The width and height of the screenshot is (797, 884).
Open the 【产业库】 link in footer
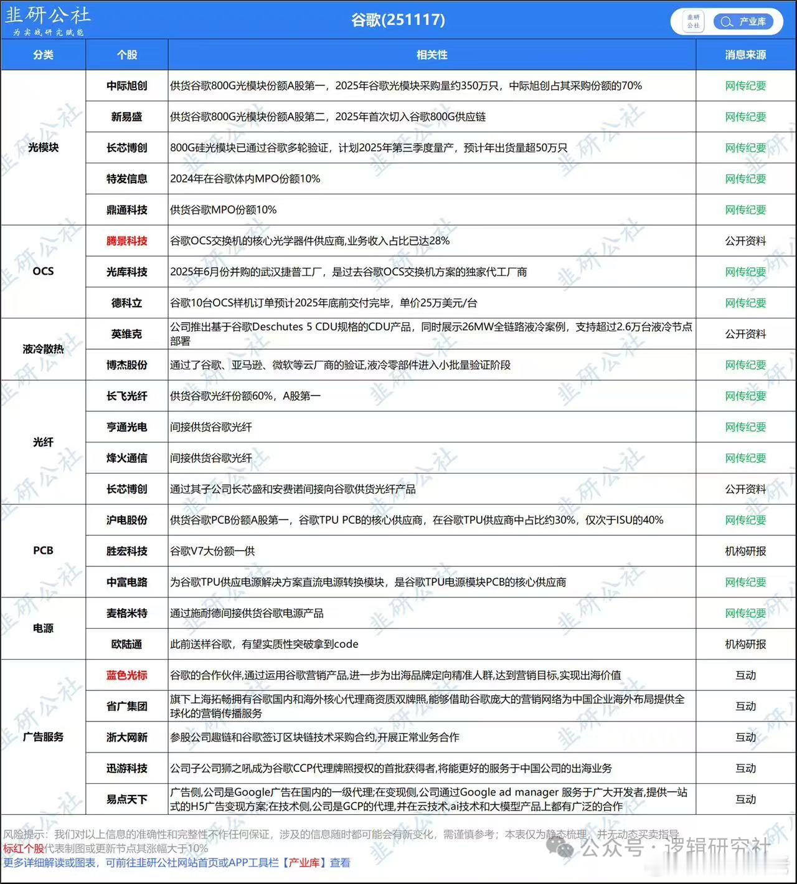[305, 863]
